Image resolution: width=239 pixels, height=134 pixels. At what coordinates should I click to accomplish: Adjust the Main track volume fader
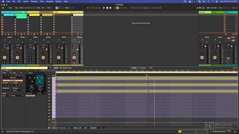click(x=232, y=46)
